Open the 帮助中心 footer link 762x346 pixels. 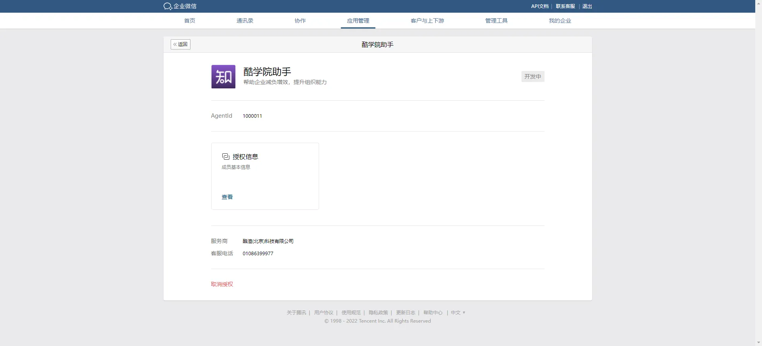click(x=433, y=313)
